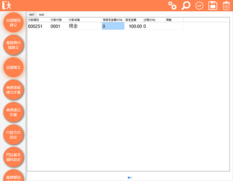Click the 付款名稱 column header
This screenshot has width=233, height=181.
click(85, 20)
